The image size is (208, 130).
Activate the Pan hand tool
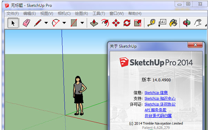[x=198, y=23]
